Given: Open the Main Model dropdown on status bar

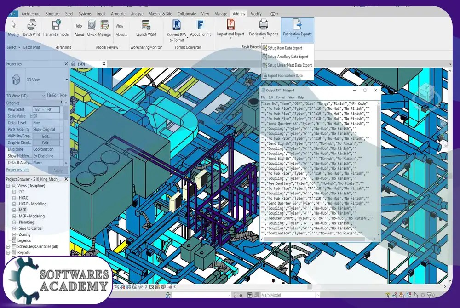Looking at the screenshot, I should click(317, 294).
